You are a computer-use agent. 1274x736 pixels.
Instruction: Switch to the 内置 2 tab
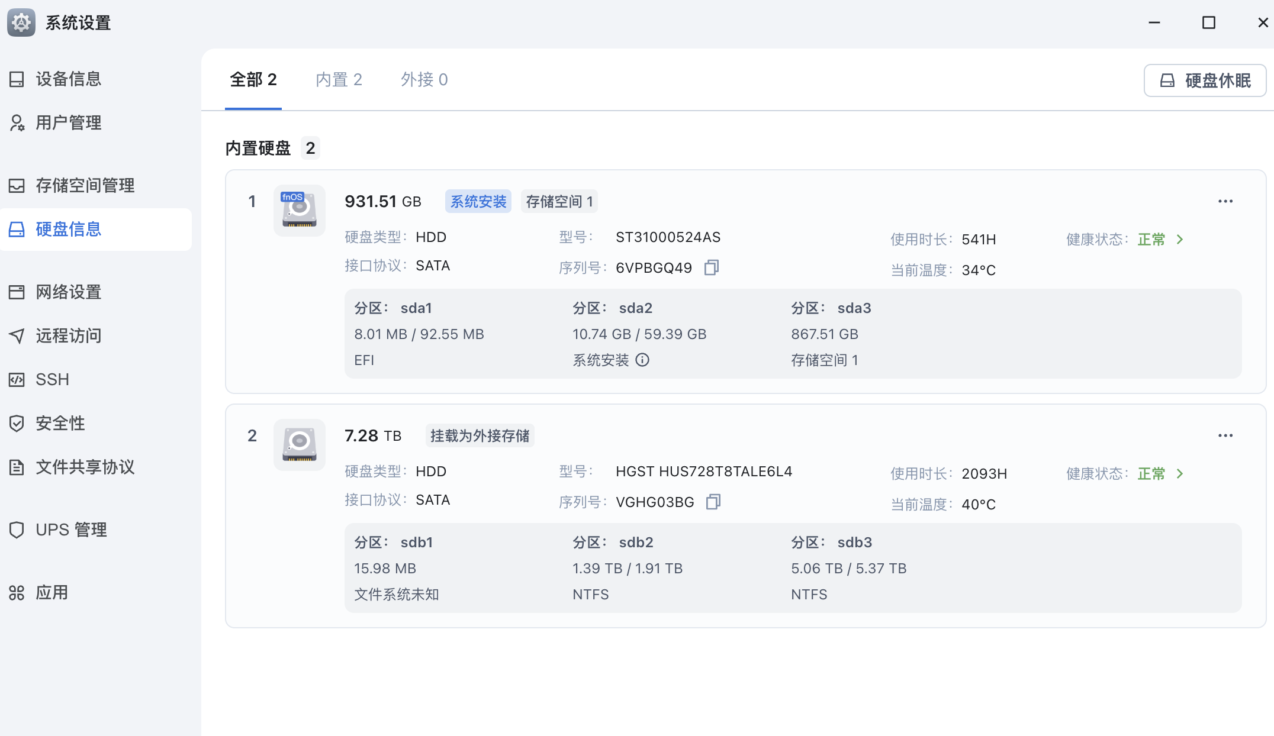click(339, 79)
